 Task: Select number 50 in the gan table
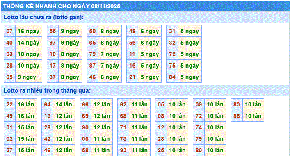92,31
